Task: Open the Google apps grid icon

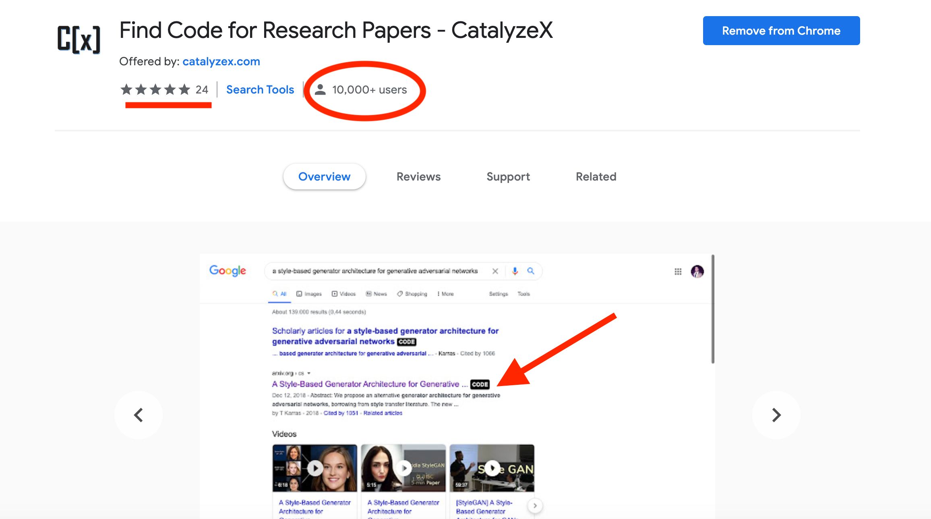Action: pyautogui.click(x=678, y=272)
